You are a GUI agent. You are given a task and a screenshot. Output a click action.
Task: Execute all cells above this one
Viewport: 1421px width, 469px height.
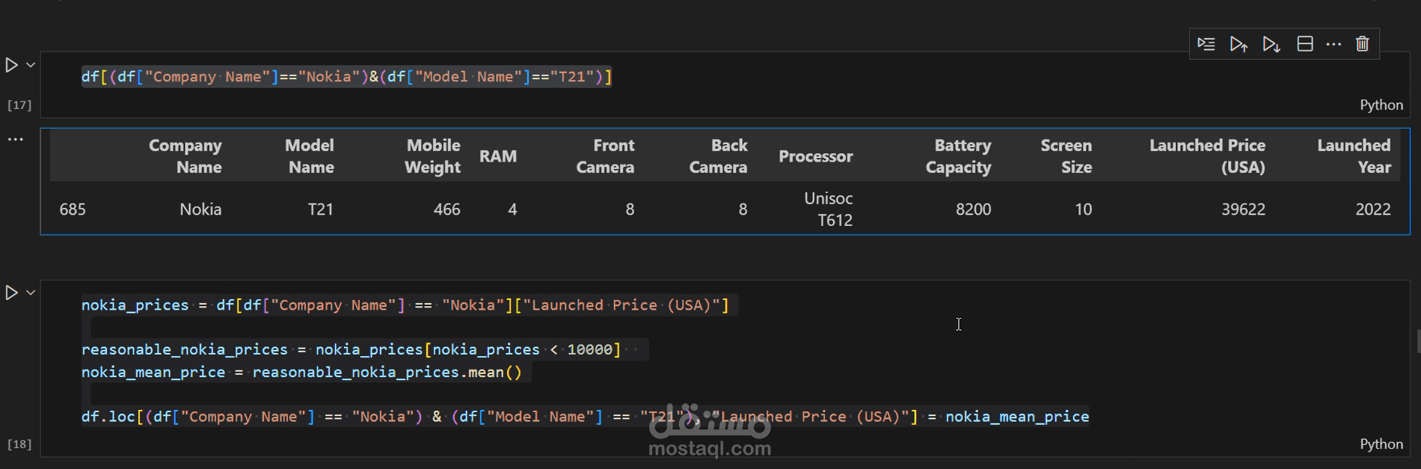1239,44
